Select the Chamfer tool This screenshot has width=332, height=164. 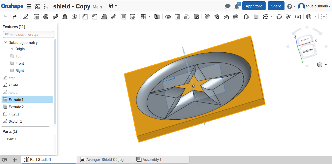[94, 17]
